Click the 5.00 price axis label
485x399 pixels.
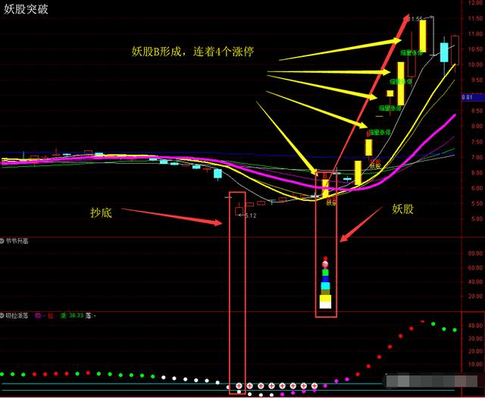click(x=477, y=218)
